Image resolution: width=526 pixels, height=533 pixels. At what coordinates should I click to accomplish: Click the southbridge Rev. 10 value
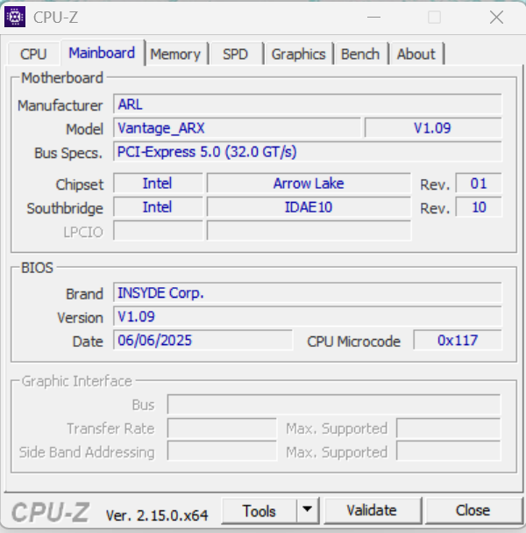479,207
